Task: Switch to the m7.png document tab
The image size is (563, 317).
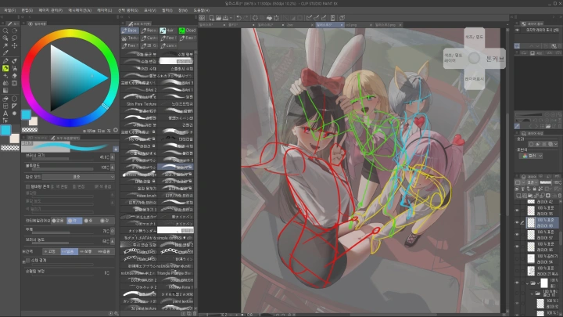Action: click(351, 25)
